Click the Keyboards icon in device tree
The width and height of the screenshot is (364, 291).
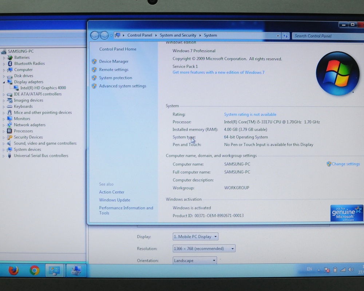[x=10, y=106]
